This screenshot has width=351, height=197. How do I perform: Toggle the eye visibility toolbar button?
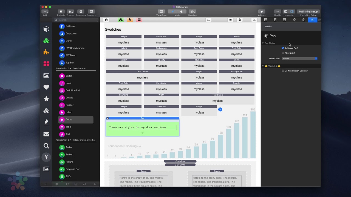(231, 20)
